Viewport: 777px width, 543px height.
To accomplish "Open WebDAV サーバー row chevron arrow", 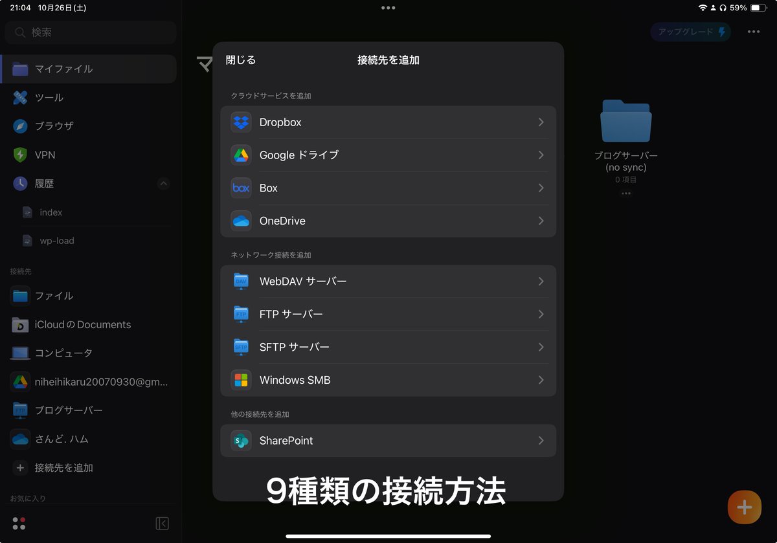I will coord(541,282).
